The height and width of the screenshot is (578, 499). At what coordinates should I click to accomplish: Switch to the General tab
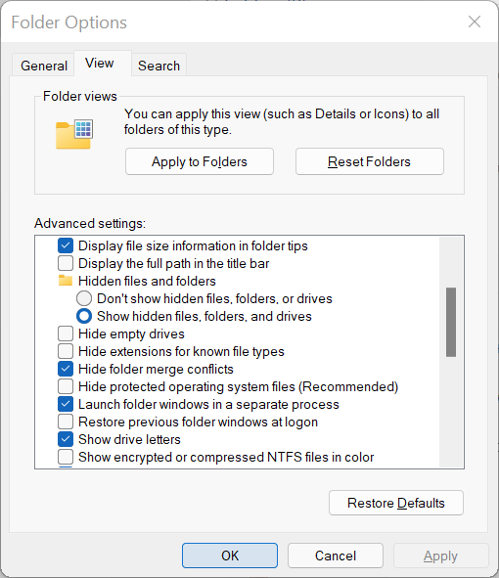44,66
